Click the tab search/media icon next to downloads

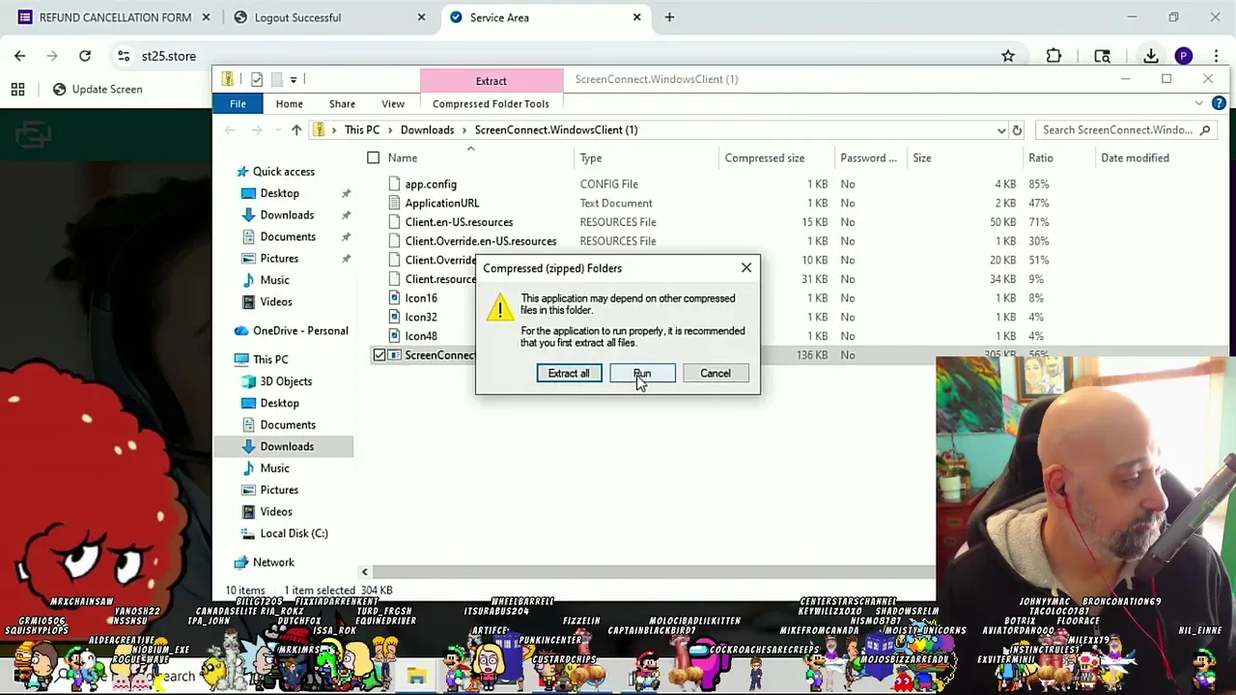[x=1102, y=56]
